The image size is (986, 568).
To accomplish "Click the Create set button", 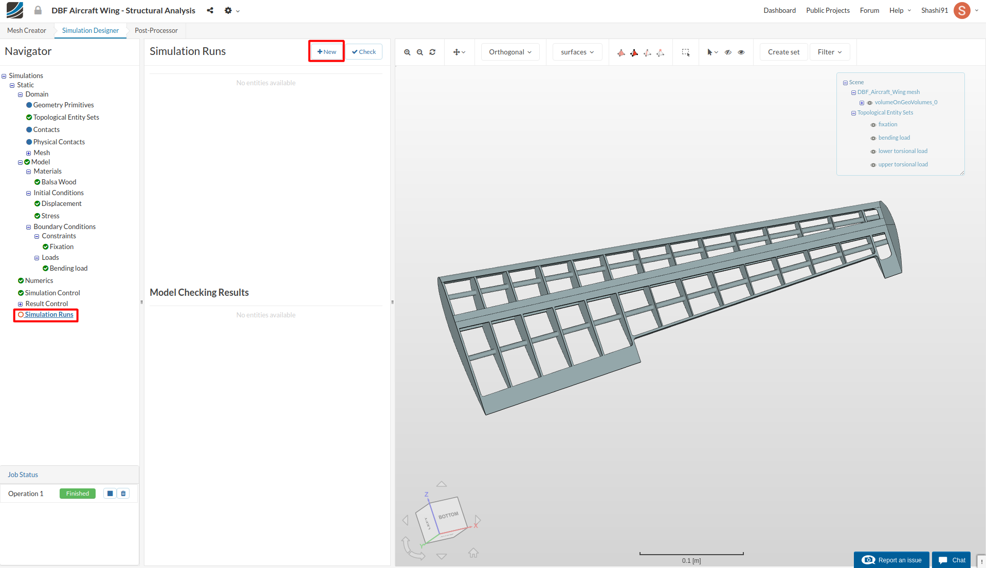I will (783, 52).
